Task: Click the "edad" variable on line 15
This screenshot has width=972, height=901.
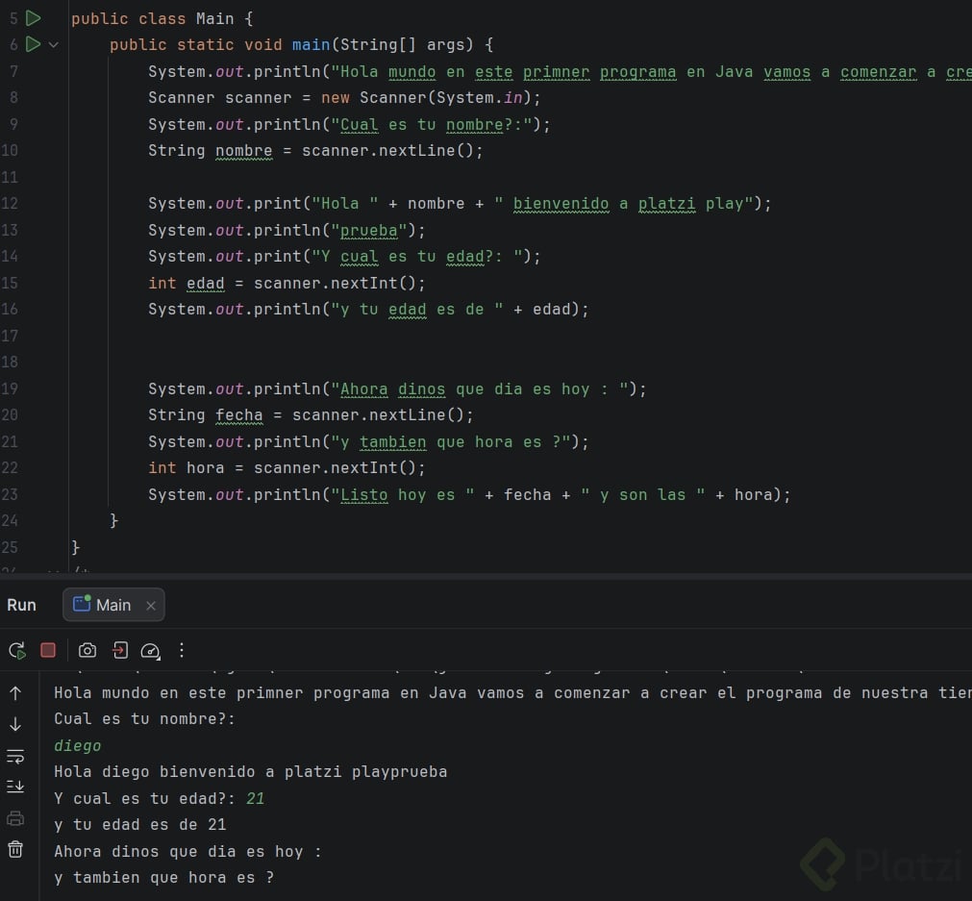Action: (205, 284)
